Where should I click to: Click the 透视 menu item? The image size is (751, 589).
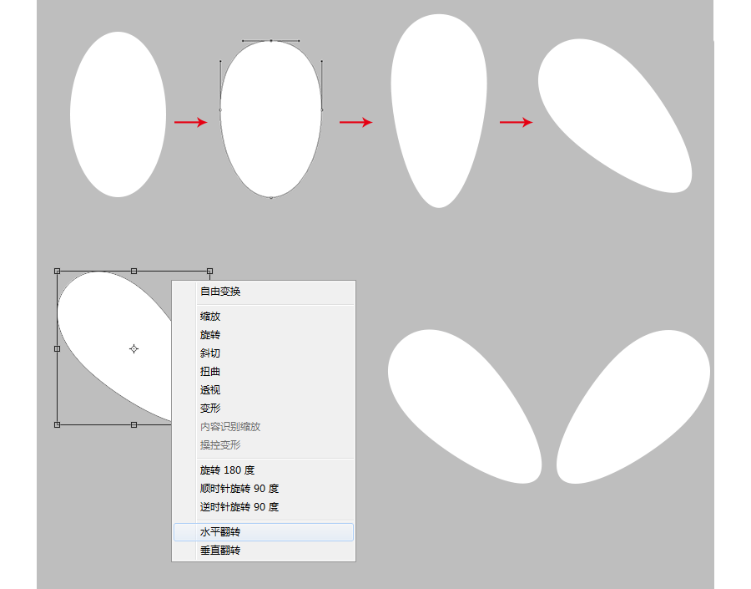[264, 389]
